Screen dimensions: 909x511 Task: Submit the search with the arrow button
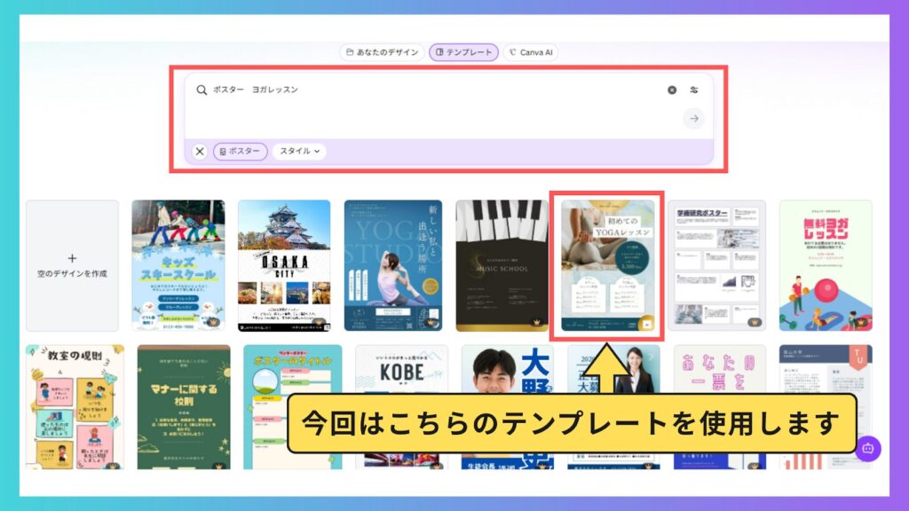[694, 119]
